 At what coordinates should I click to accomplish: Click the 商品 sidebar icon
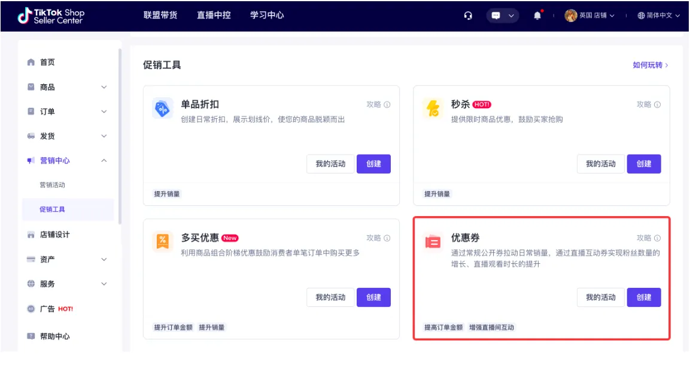[x=31, y=87]
